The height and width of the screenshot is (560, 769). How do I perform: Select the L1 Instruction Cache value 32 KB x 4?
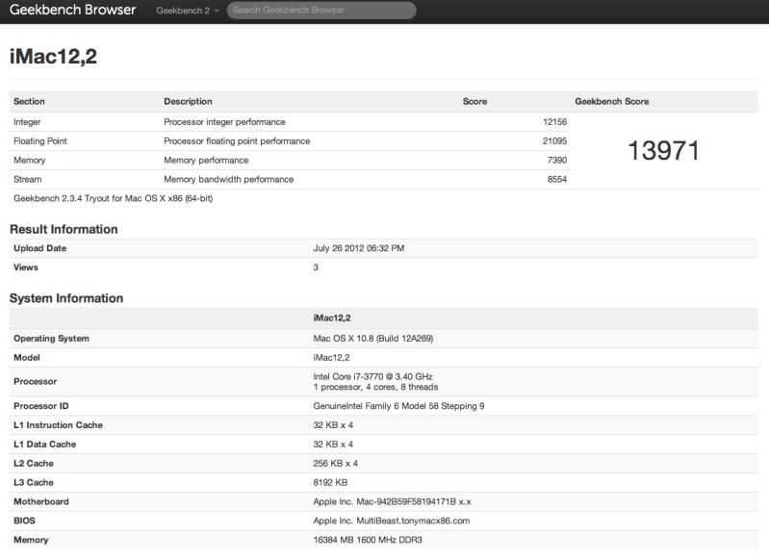(x=333, y=425)
